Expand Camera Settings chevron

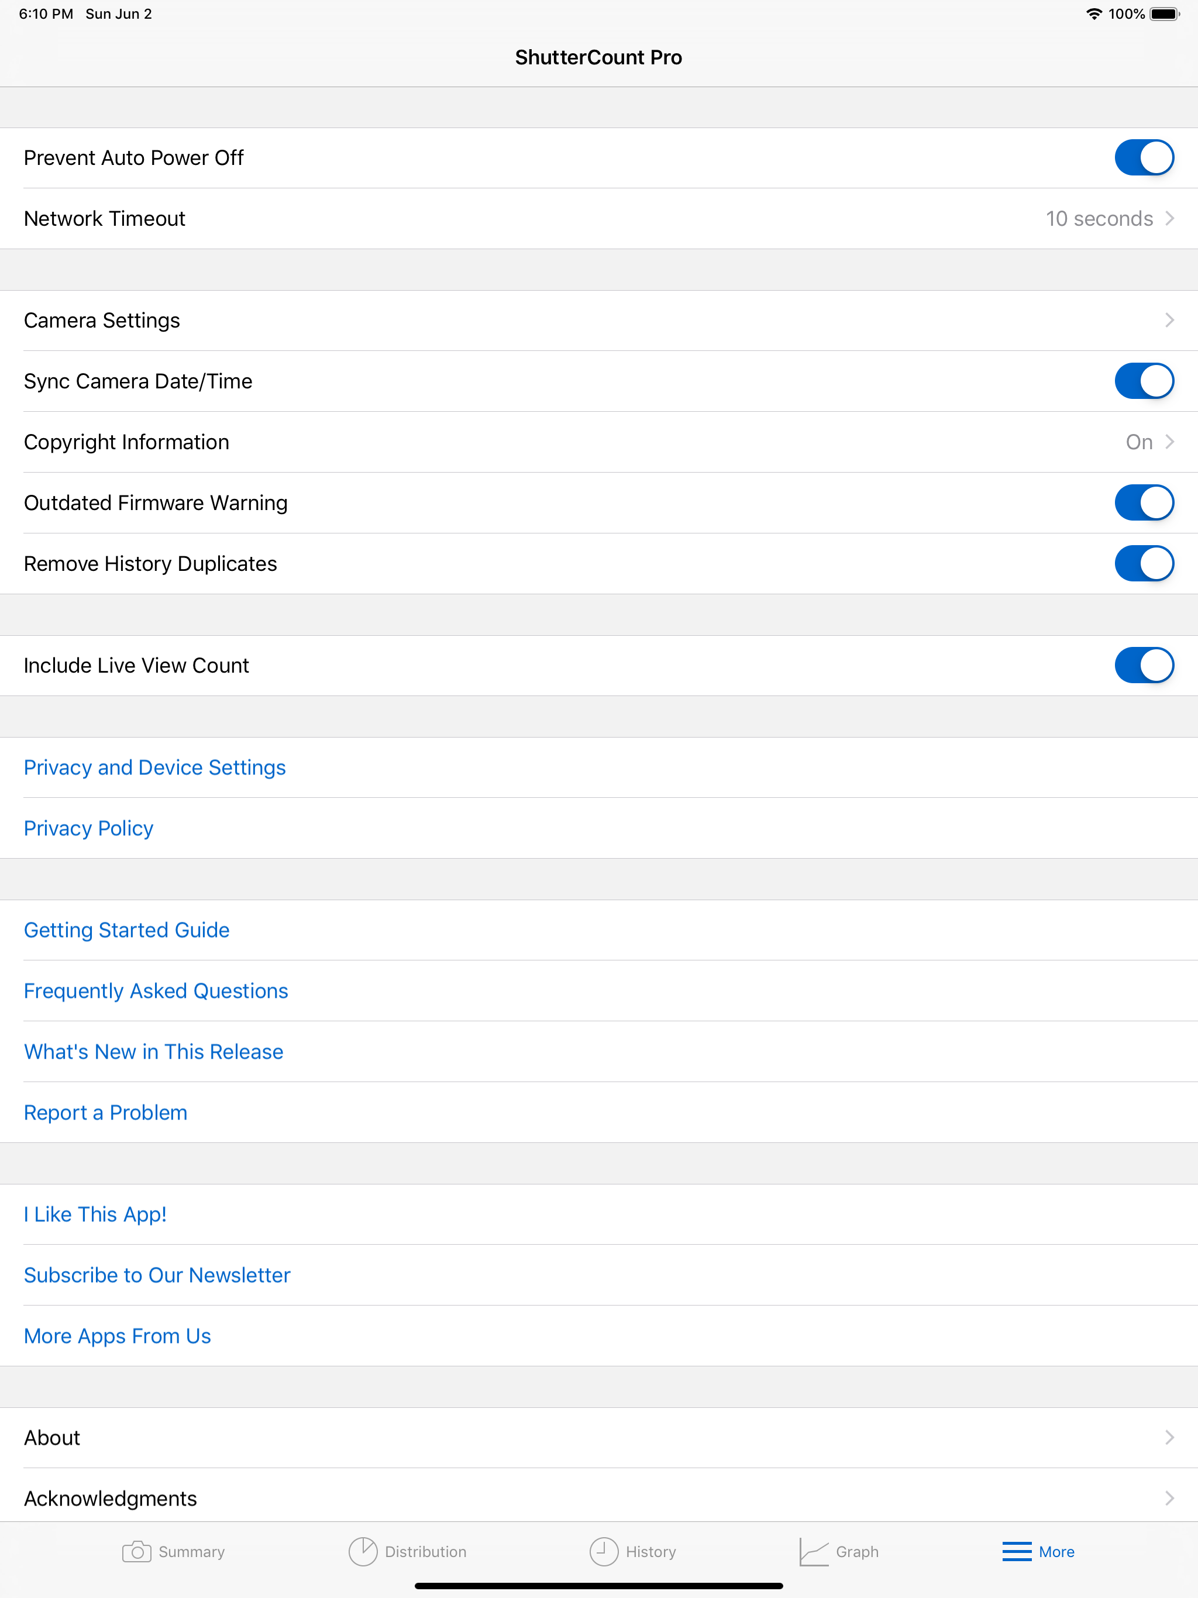1169,320
